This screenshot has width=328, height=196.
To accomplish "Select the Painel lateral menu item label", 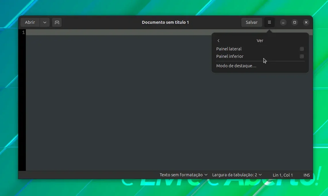I will coord(229,49).
